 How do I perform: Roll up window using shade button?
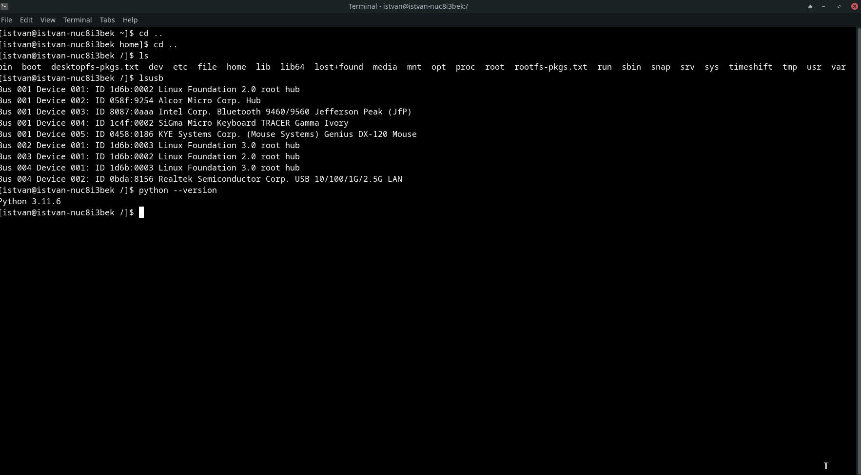coord(810,6)
